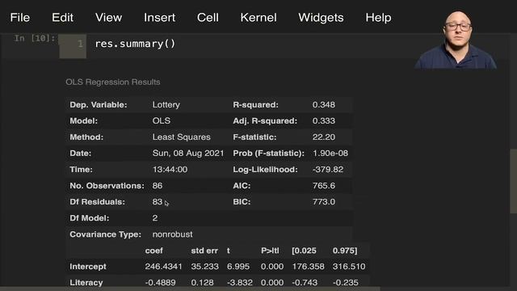
Task: Click the [0.025 column header
Action: coord(304,251)
